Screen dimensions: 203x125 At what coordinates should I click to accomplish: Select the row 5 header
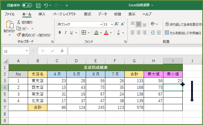tap(5, 94)
